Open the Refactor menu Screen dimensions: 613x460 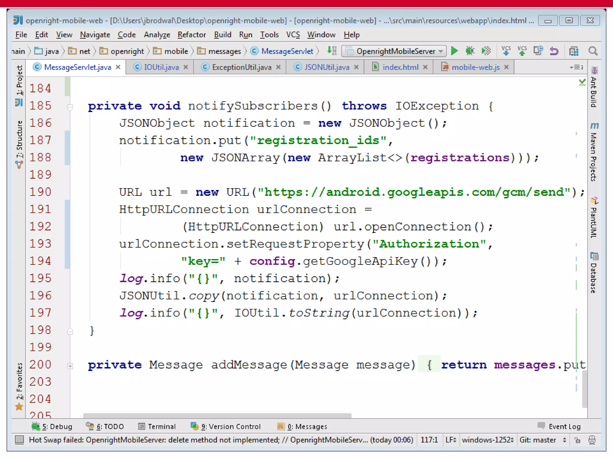[192, 35]
